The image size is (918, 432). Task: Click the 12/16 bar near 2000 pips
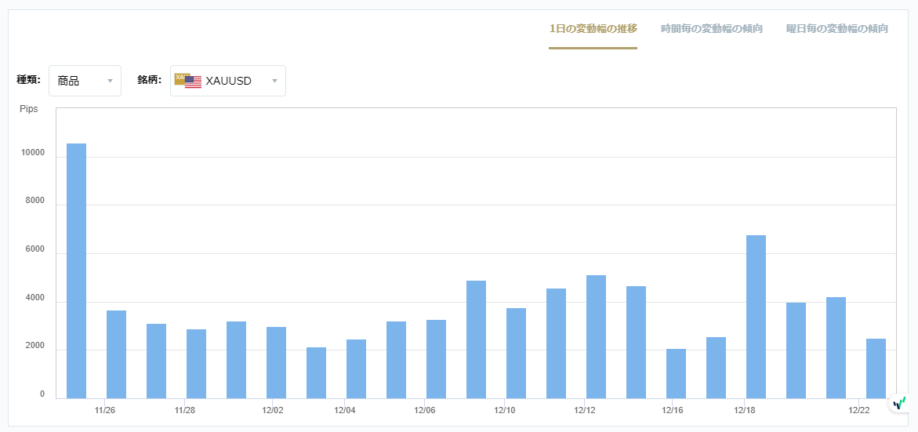(677, 374)
